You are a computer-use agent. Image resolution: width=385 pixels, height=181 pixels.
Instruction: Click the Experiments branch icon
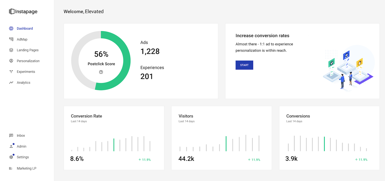(11, 72)
